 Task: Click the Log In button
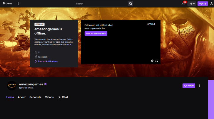pos(192,4)
